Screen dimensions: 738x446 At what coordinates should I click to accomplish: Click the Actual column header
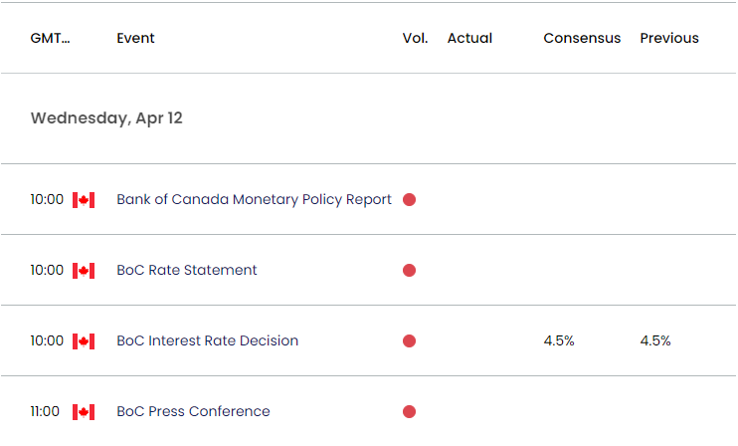(x=469, y=39)
